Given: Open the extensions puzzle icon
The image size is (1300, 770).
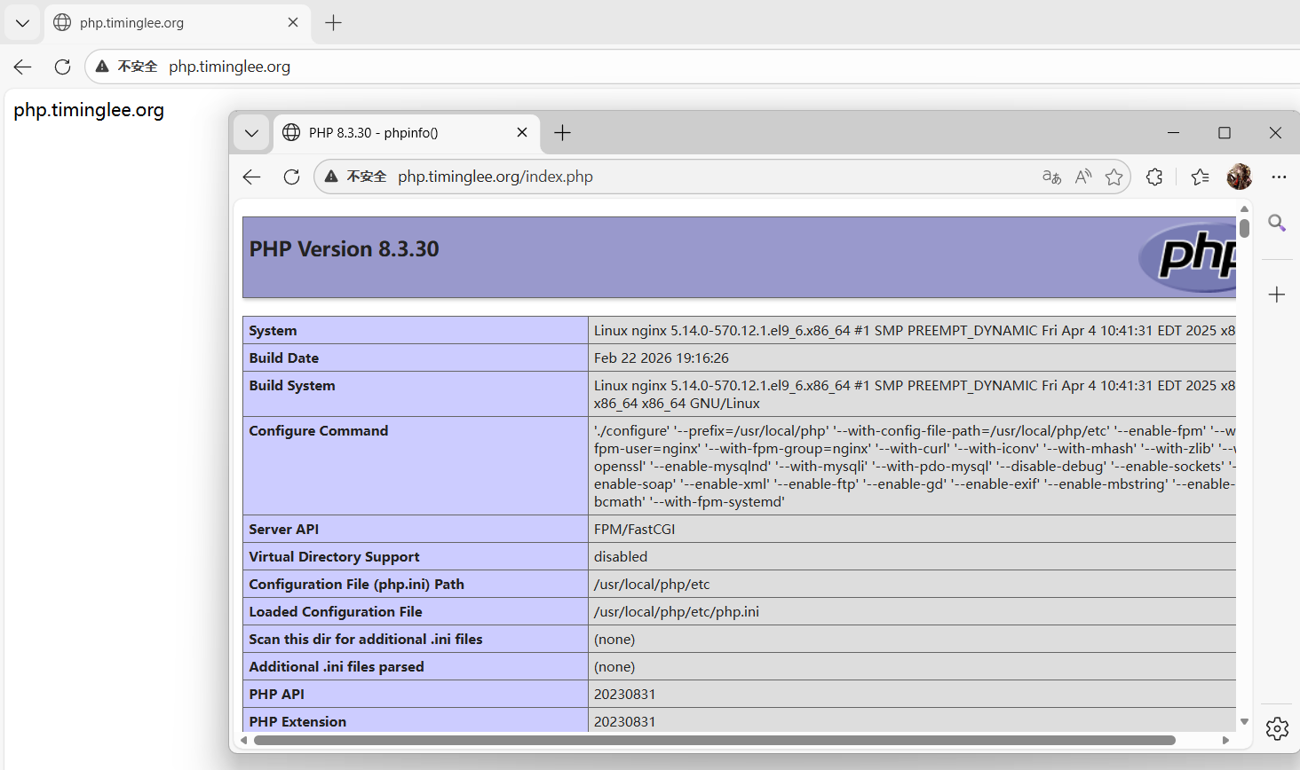Looking at the screenshot, I should click(x=1154, y=177).
